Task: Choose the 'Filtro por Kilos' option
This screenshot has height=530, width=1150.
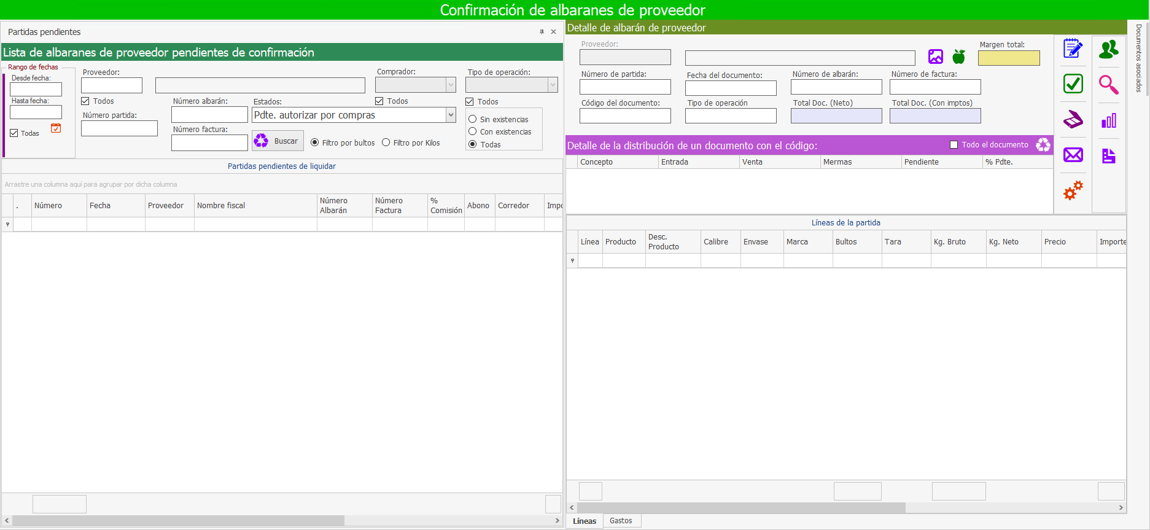Action: (x=386, y=142)
